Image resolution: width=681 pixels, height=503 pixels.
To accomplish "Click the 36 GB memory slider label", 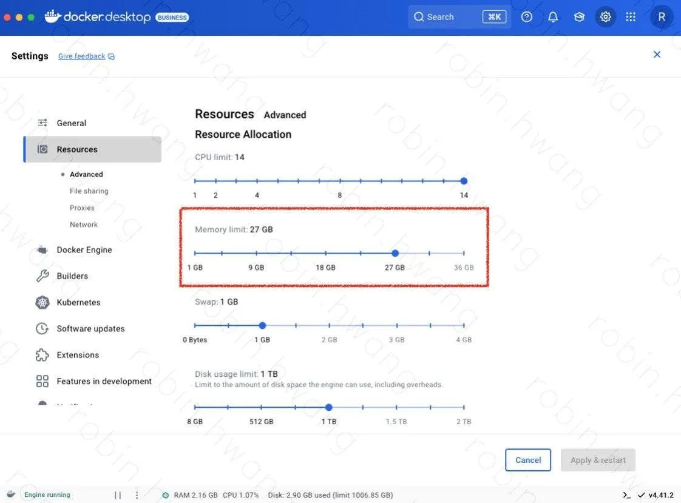I will [464, 268].
